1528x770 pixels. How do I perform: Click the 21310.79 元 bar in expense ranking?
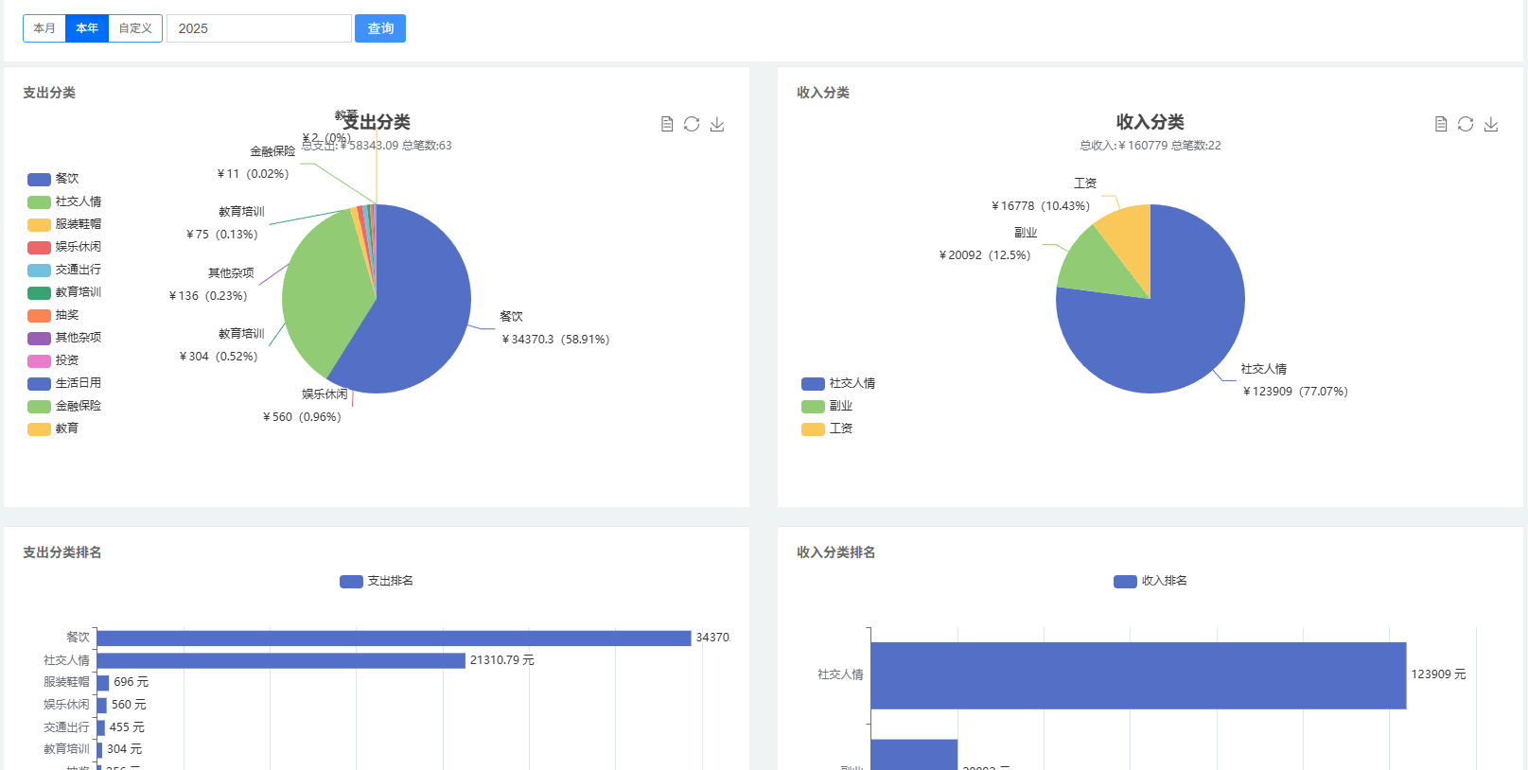(281, 660)
